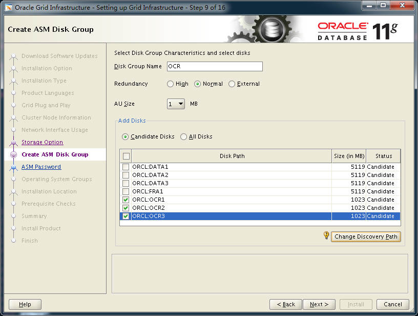Click the Create ASM Disk Group step bullet
The height and width of the screenshot is (316, 418).
[13, 155]
